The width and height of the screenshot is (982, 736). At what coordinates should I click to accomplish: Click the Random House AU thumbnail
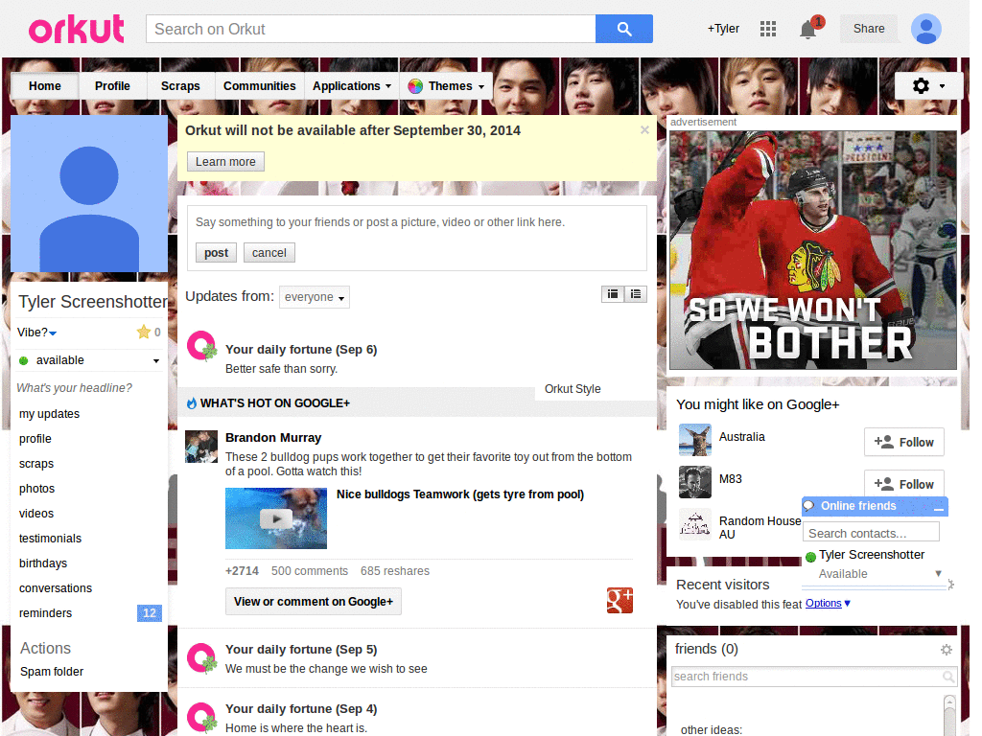(x=695, y=524)
